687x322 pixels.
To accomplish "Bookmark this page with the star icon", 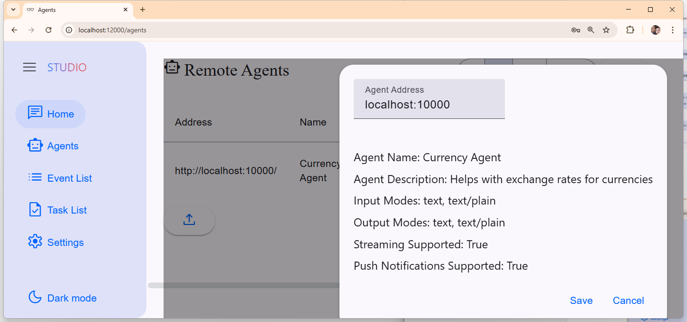I will [606, 30].
